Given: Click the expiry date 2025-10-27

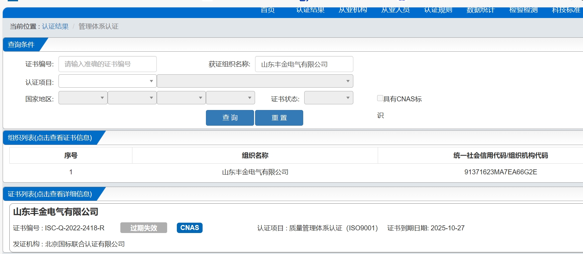Looking at the screenshot, I should (448, 228).
